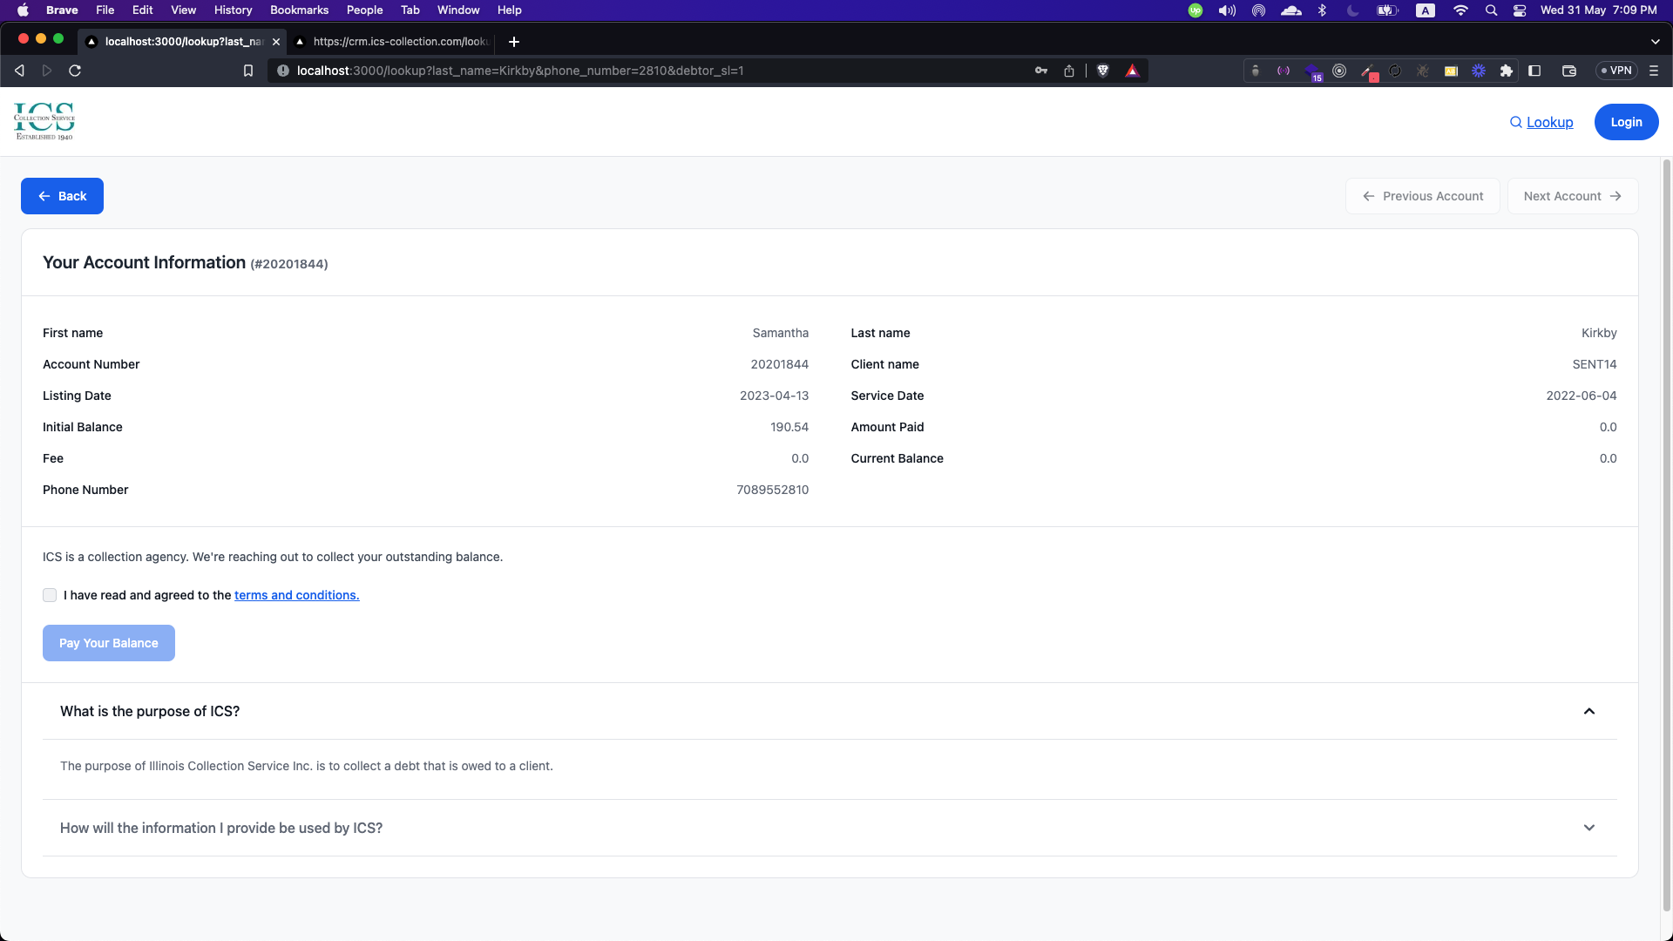Collapse the 'What is the purpose of ICS?' section
The image size is (1673, 941).
pos(1588,711)
